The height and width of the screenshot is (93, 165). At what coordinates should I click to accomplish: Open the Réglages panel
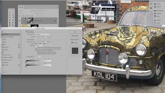pyautogui.click(x=158, y=13)
